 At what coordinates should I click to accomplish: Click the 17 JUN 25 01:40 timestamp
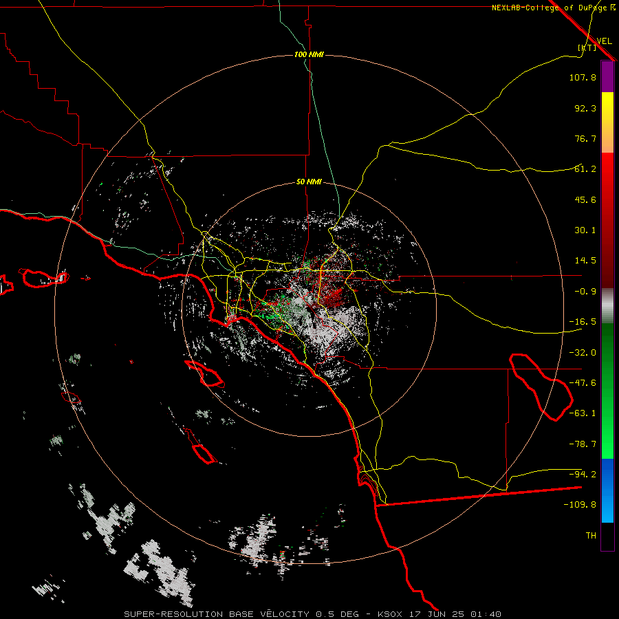pos(457,614)
